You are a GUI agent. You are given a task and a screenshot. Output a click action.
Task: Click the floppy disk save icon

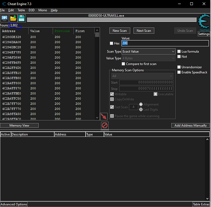coord(21,18)
